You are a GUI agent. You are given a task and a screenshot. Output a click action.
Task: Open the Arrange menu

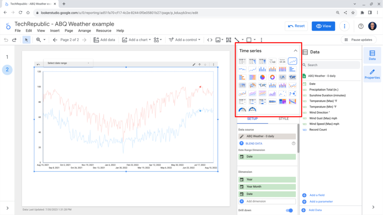click(84, 31)
